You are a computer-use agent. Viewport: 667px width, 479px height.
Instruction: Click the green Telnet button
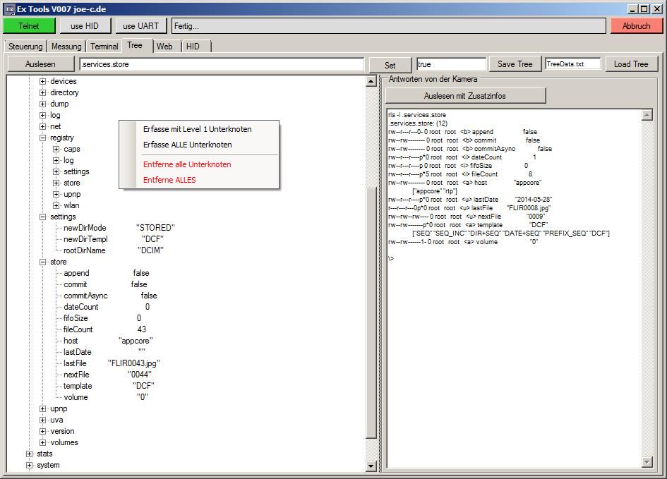click(29, 25)
